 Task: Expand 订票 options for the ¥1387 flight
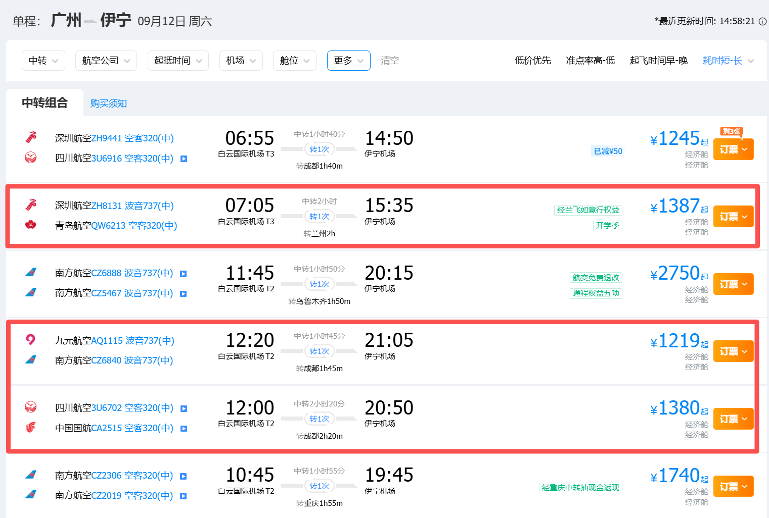tap(734, 217)
